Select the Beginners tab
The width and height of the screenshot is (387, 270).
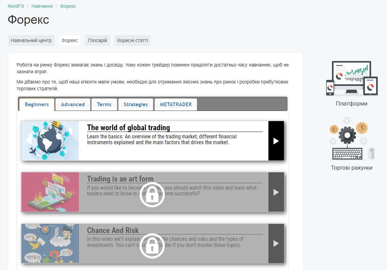click(37, 104)
